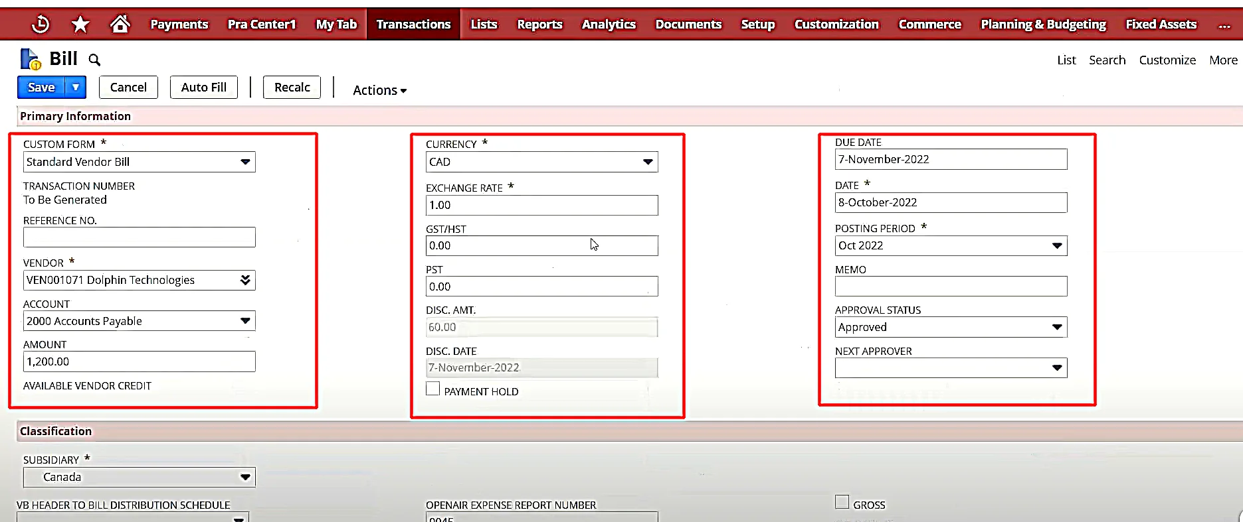The width and height of the screenshot is (1243, 522).
Task: Open the Pra Center1 tab
Action: [x=262, y=25]
